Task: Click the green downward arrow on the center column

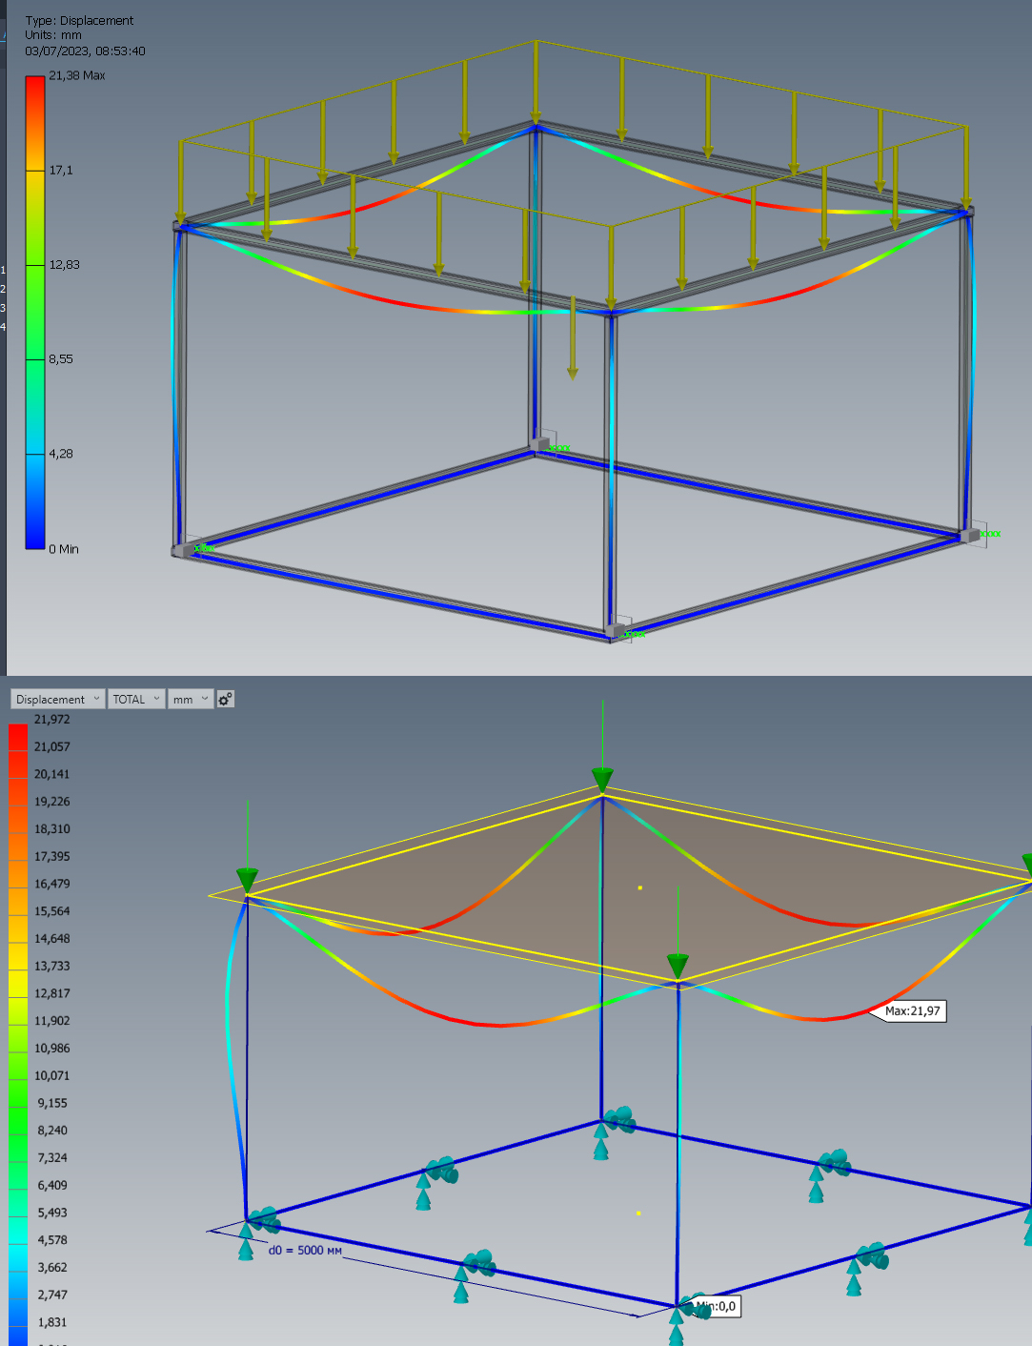Action: 677,963
